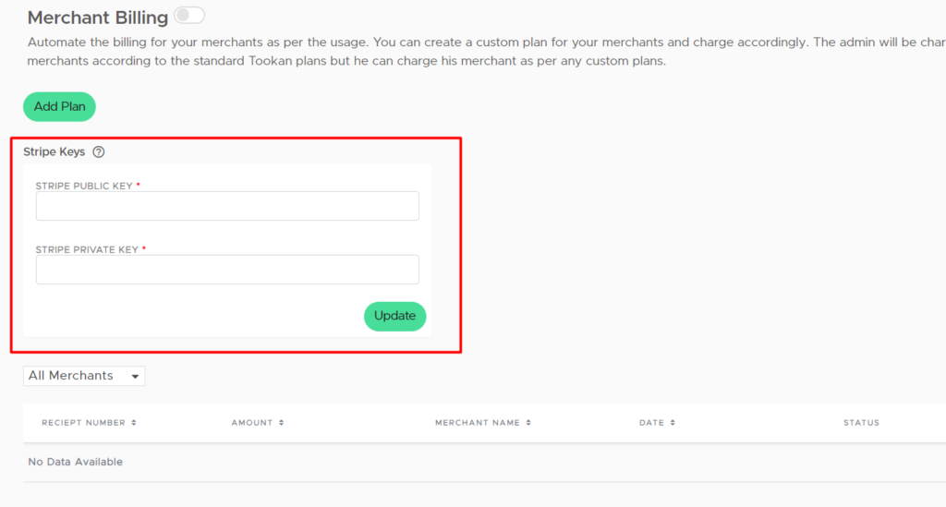Expand the All Merchants dropdown
This screenshot has height=507, width=946.
pyautogui.click(x=84, y=376)
